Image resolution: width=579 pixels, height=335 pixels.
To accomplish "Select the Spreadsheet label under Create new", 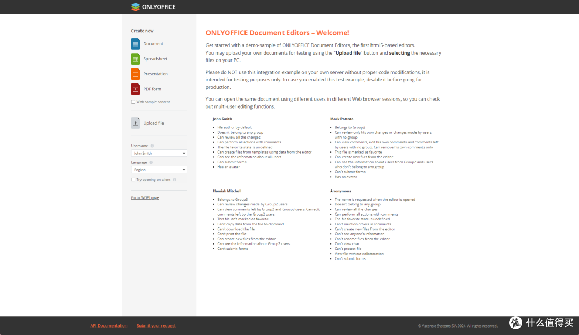I will click(155, 59).
